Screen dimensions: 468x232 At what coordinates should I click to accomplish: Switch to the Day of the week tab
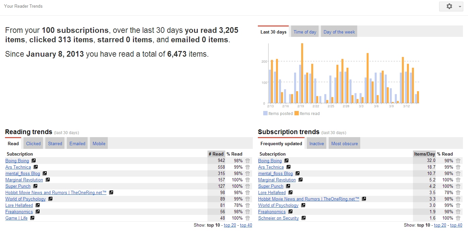[x=339, y=32]
